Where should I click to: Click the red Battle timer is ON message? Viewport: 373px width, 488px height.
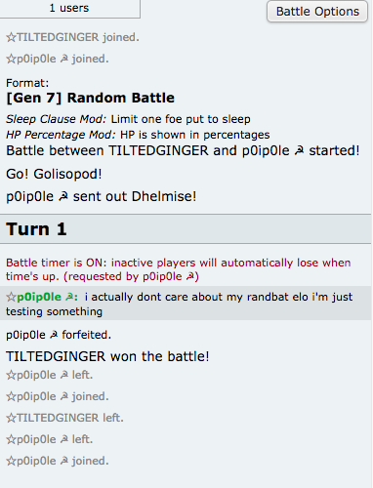179,269
